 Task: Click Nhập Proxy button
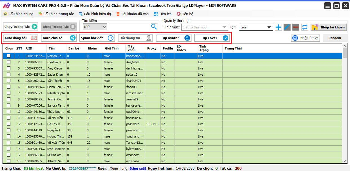click(305, 38)
